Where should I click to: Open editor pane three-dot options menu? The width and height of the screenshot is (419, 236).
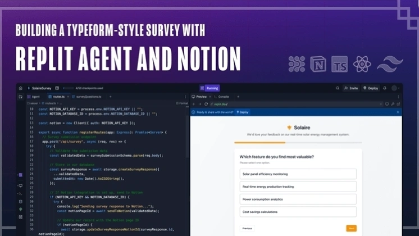[185, 96]
